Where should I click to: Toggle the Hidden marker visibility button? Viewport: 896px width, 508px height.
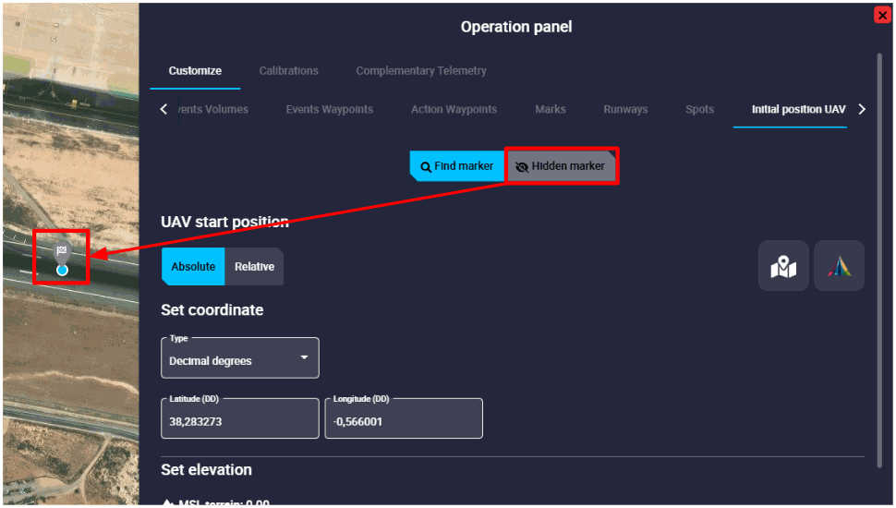[x=561, y=166]
